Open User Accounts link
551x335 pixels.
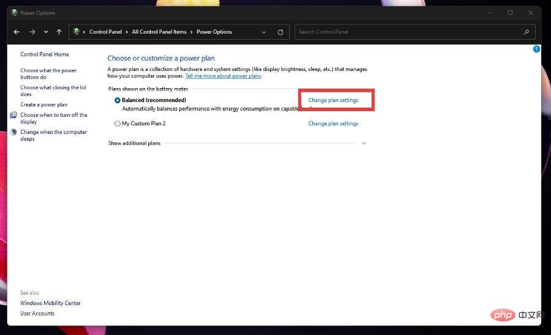tap(37, 313)
